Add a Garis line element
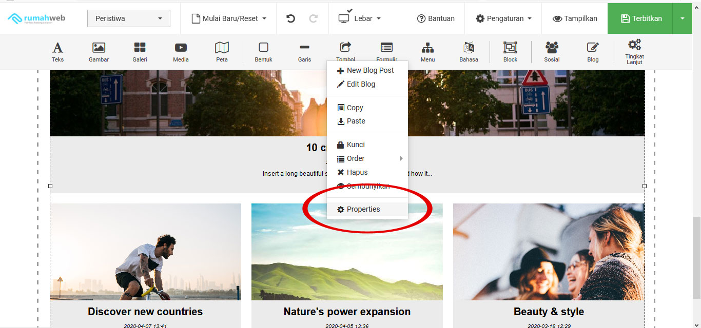The height and width of the screenshot is (328, 701). (304, 52)
